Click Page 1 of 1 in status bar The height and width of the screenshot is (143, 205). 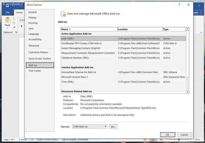coord(9,140)
